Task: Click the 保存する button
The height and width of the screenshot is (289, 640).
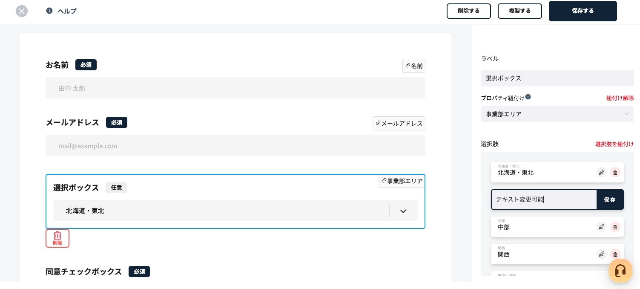Action: (583, 11)
